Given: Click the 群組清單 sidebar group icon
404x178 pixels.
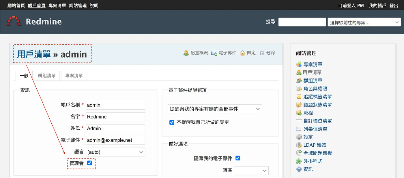Looking at the screenshot, I should 299,81.
